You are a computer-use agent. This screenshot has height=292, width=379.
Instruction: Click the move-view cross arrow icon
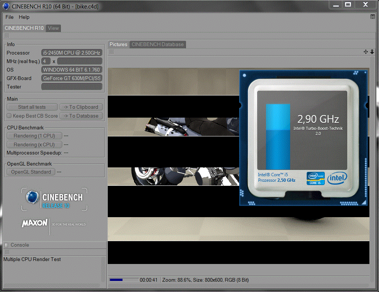[x=366, y=52]
